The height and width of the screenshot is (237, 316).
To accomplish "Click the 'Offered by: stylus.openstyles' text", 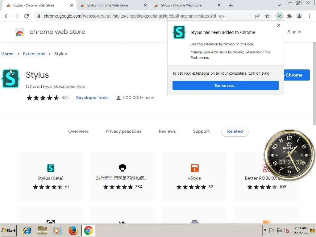I will [x=56, y=86].
